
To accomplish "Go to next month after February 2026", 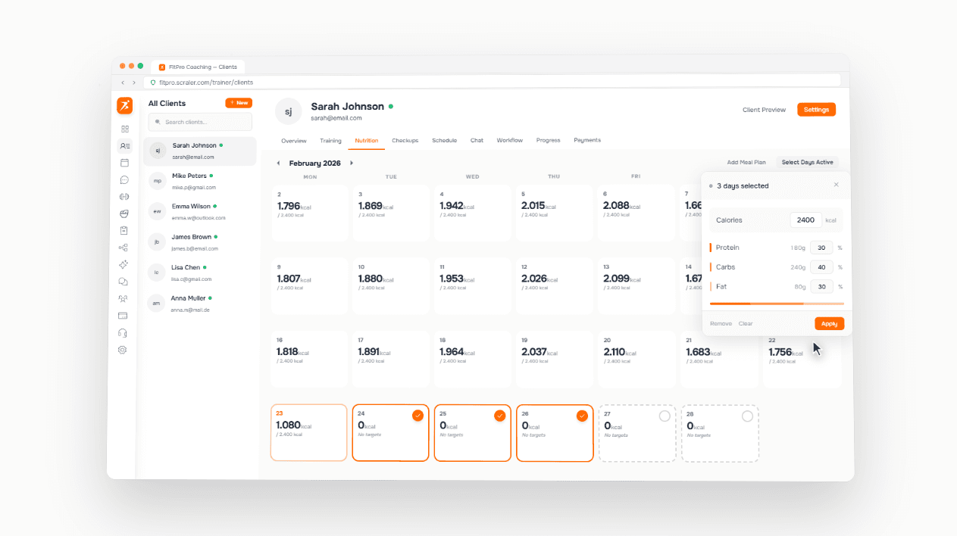I will (352, 164).
